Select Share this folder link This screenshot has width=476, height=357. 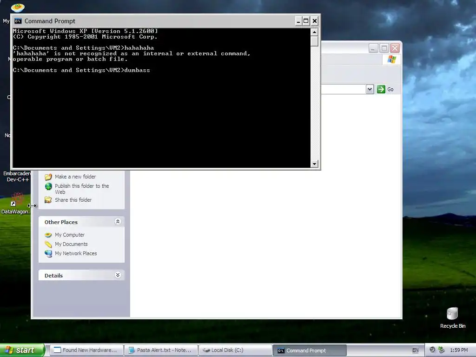click(x=73, y=200)
